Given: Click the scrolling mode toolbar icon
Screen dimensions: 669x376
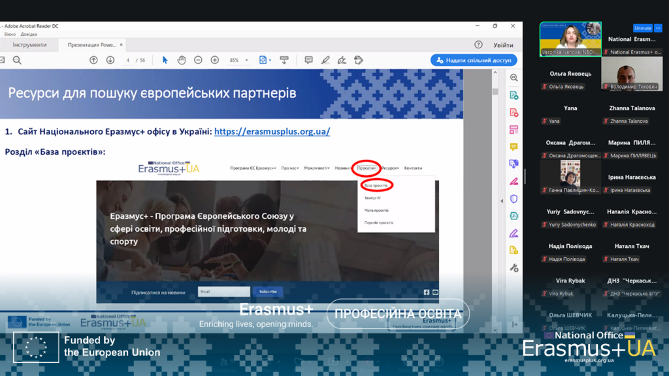Looking at the screenshot, I should (284, 60).
